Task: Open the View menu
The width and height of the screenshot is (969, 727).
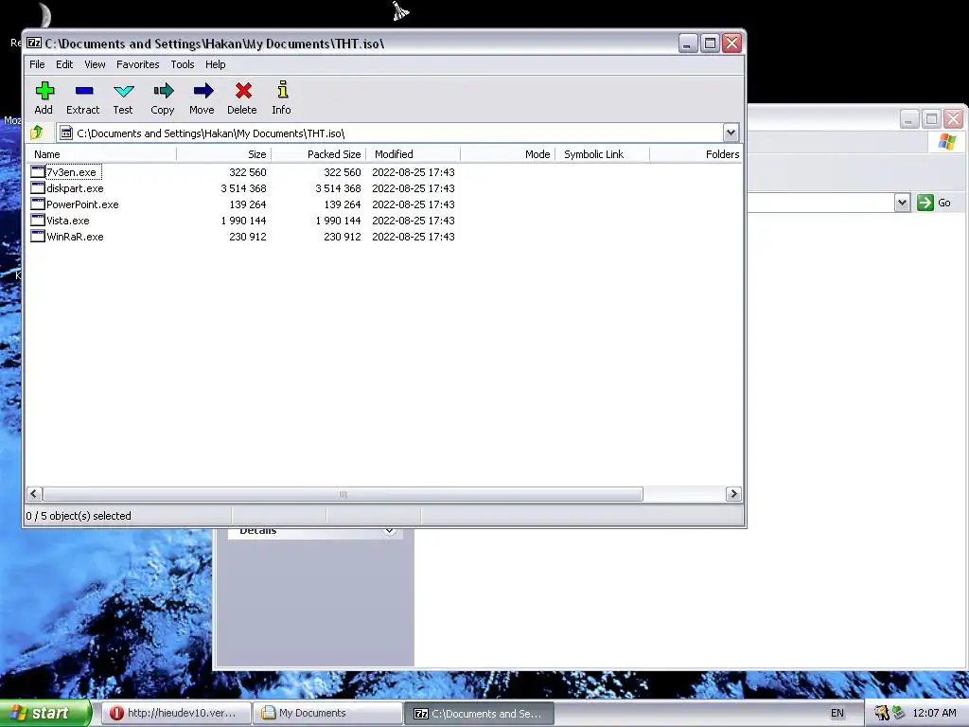Action: tap(95, 64)
